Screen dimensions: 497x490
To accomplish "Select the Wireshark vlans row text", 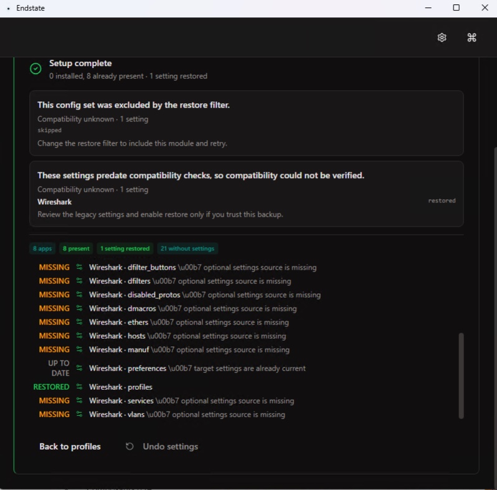I will (187, 415).
